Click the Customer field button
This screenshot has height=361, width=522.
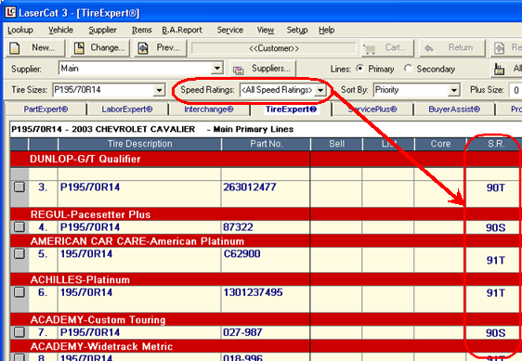point(274,48)
